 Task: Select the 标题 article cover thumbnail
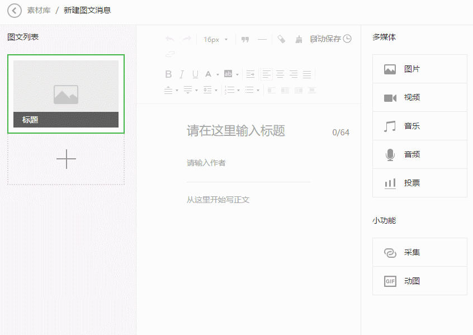(66, 94)
